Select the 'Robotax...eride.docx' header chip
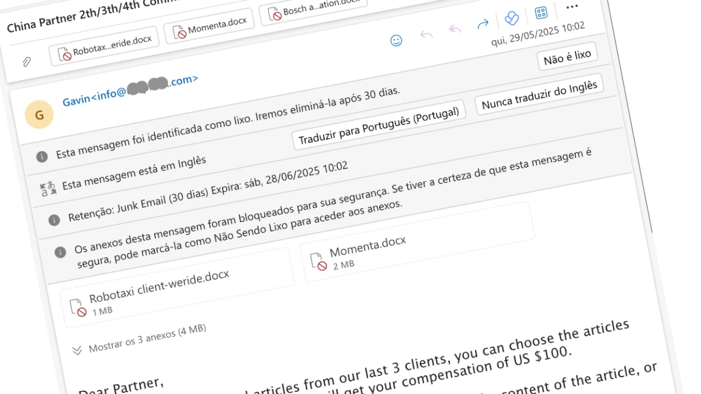The height and width of the screenshot is (394, 701). coord(105,47)
